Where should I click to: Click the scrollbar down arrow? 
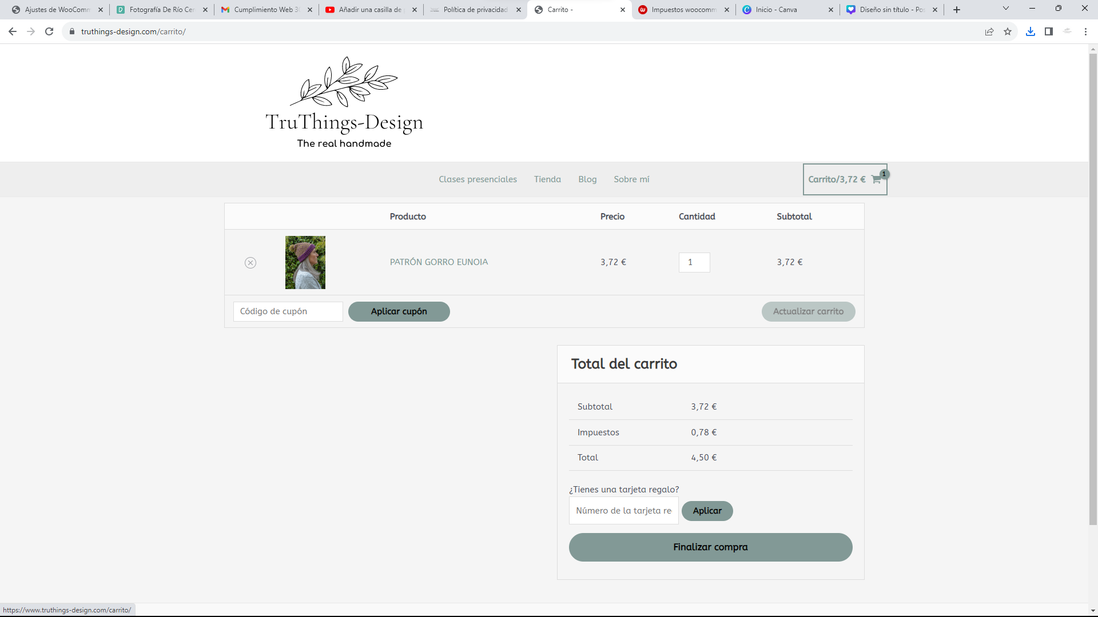1093,611
